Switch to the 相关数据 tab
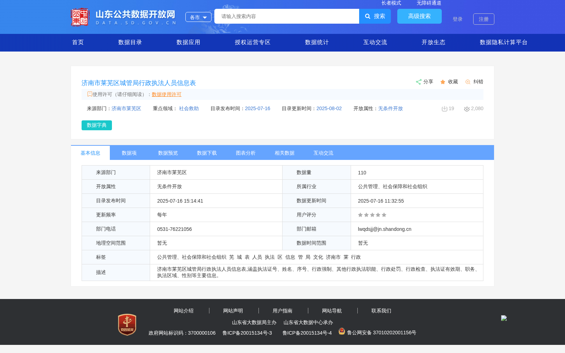This screenshot has height=353, width=565. point(285,153)
